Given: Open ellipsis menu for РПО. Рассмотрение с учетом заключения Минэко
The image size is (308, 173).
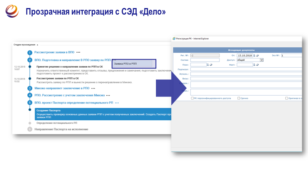Looking at the screenshot, I should 108,95.
